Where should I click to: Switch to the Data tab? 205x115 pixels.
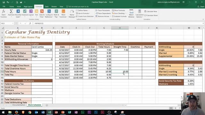pyautogui.click(x=47, y=6)
